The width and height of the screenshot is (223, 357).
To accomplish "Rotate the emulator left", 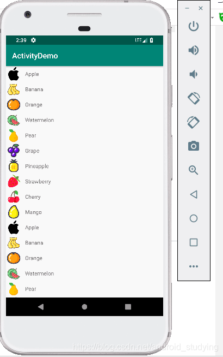I will pyautogui.click(x=194, y=98).
